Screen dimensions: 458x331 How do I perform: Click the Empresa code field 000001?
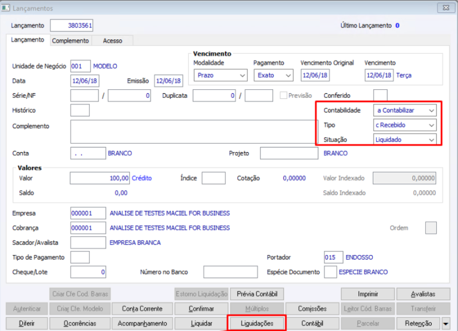tap(88, 213)
